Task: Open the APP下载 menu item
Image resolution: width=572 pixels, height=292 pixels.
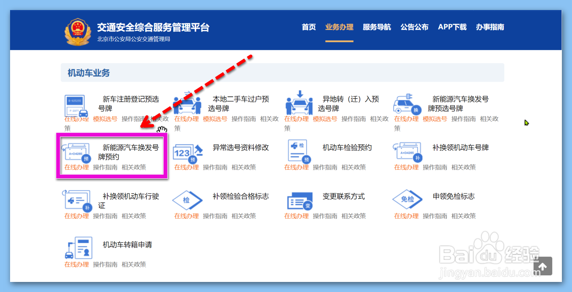Action: (x=452, y=27)
